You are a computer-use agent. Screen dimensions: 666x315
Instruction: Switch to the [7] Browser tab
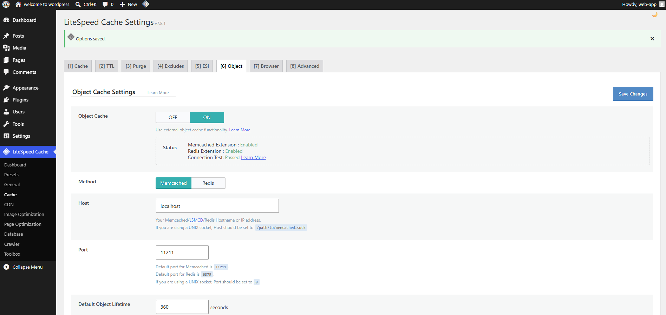click(x=266, y=66)
